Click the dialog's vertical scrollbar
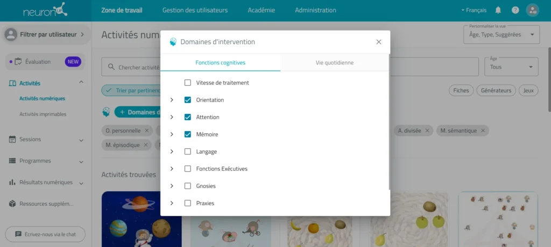Viewport: 551px width, 247px height. tap(390, 122)
